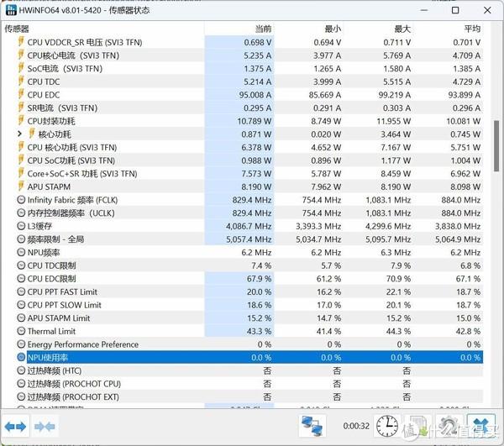
Task: Click current value 10.789 W
Action: point(255,121)
